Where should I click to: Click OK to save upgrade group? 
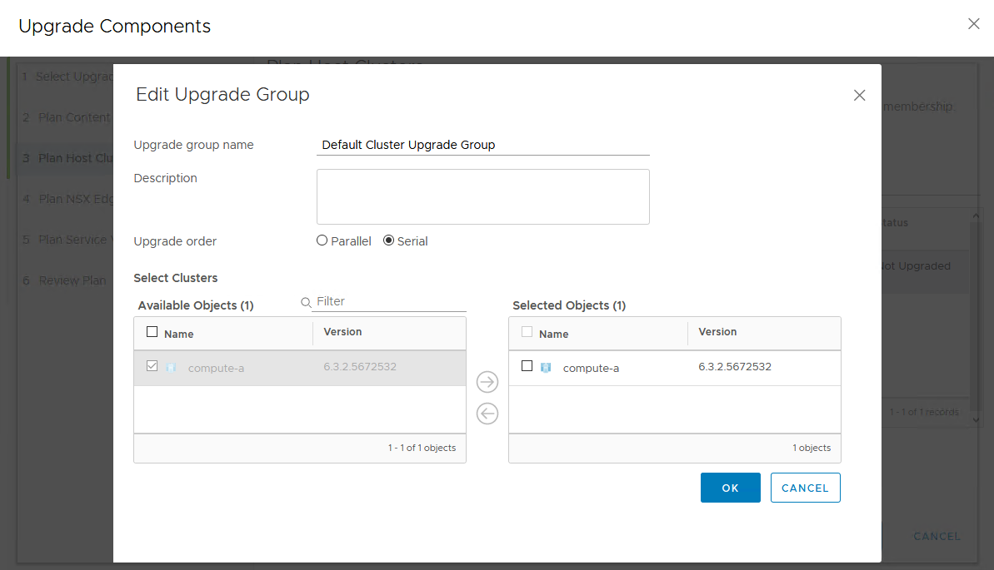730,488
